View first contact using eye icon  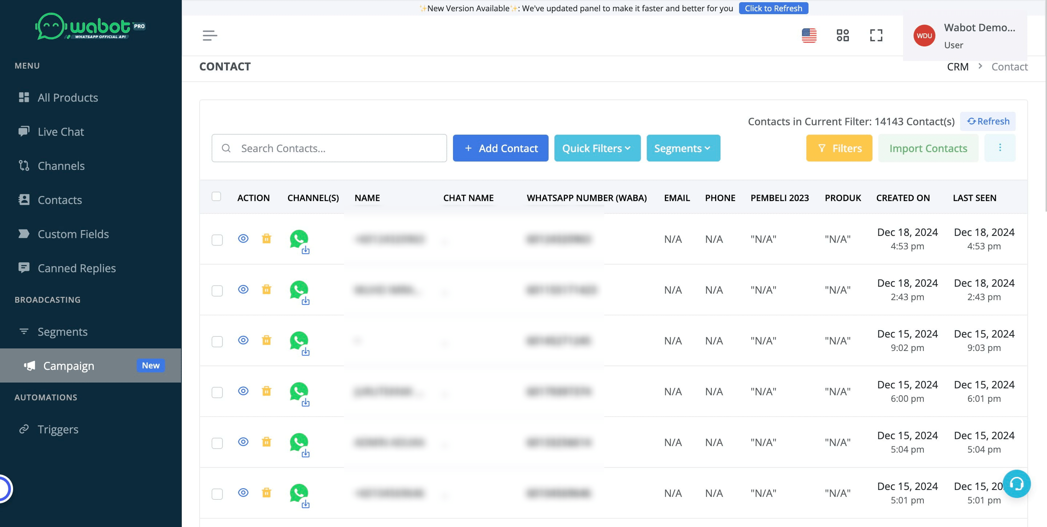(243, 238)
